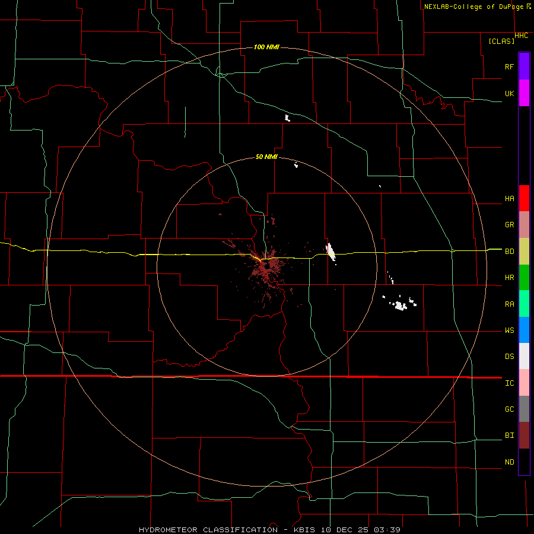Click the green HR legend swatch
Viewport: 534px width, 534px height.
pyautogui.click(x=524, y=278)
